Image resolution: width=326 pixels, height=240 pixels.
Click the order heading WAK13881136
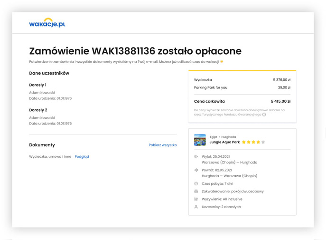(135, 51)
